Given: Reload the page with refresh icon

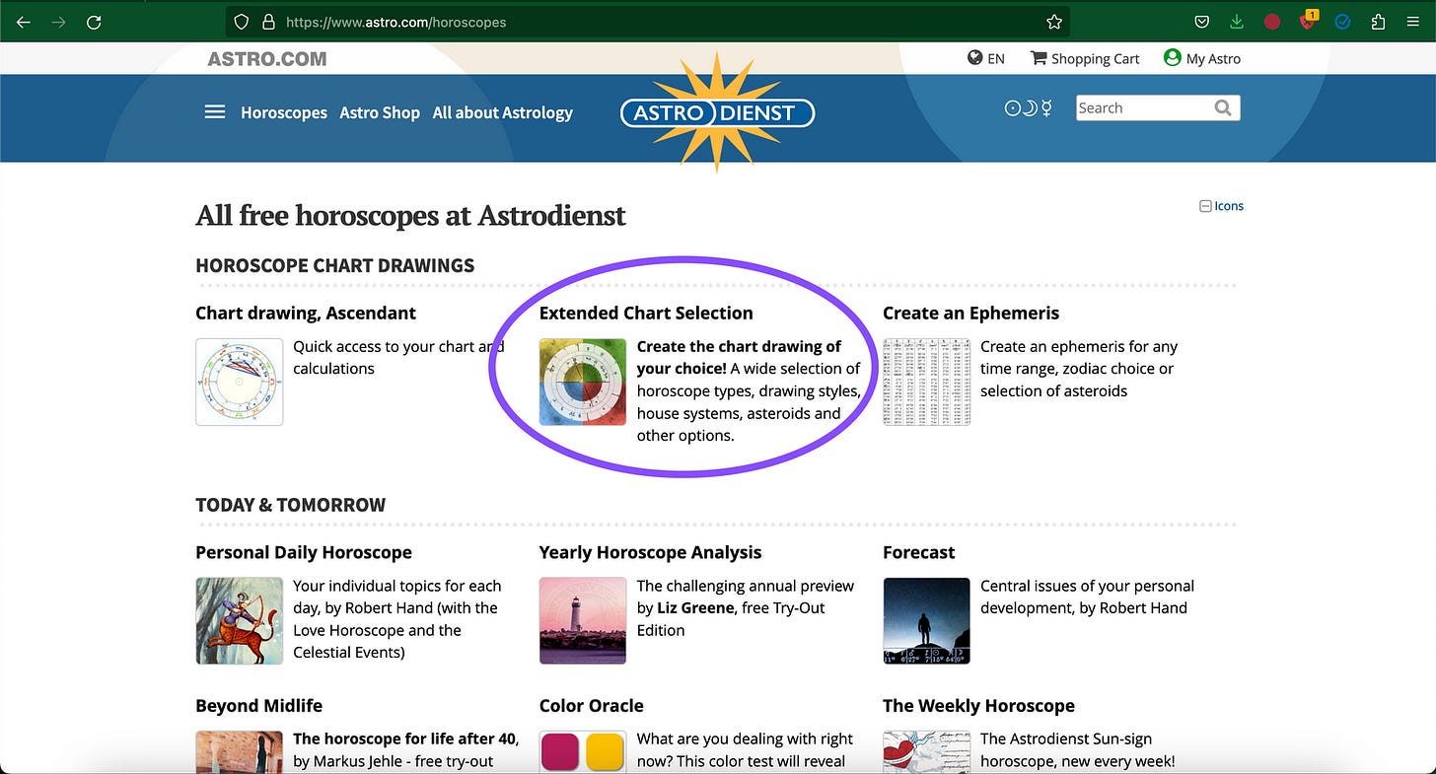Looking at the screenshot, I should pyautogui.click(x=95, y=22).
